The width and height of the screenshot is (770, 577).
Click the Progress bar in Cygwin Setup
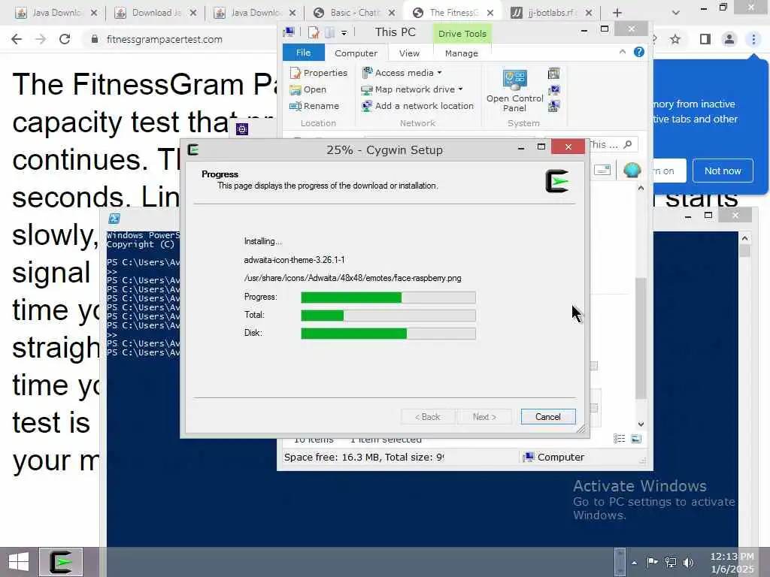click(388, 297)
